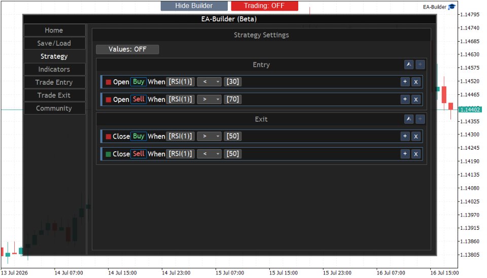The width and height of the screenshot is (487, 278).
Task: Click the Entry section wizard icon
Action: pos(409,64)
